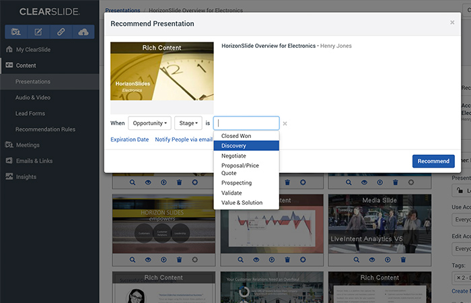Open Lead Forms under Content
Viewport: 471px width, 303px height.
coord(30,113)
